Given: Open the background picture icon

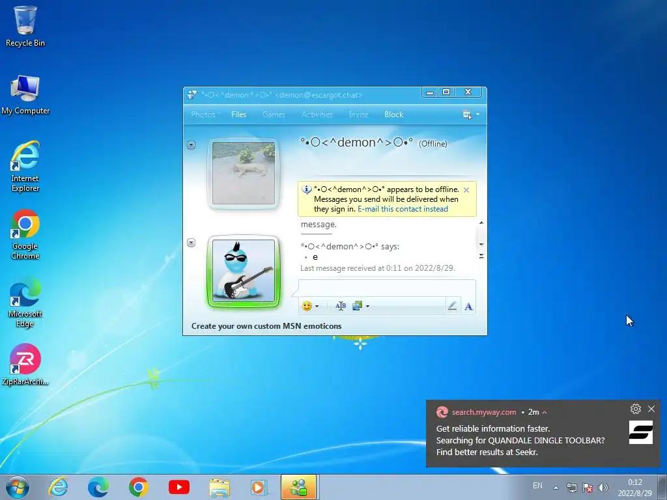Looking at the screenshot, I should click(x=357, y=306).
